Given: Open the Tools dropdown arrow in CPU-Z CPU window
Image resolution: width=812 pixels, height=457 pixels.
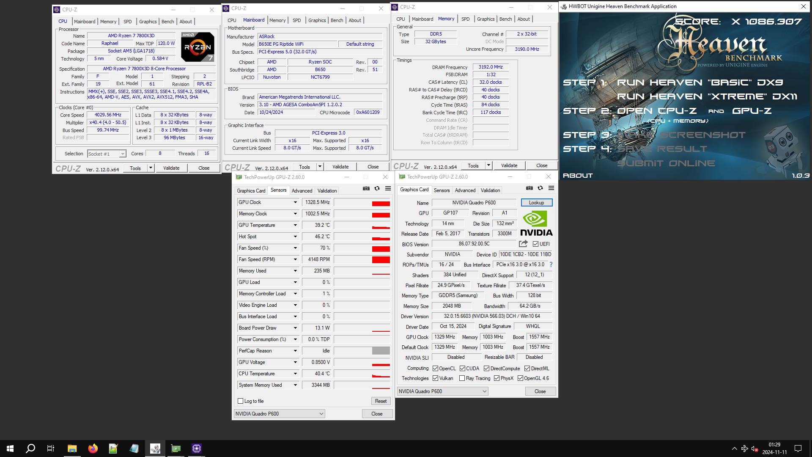Looking at the screenshot, I should (x=151, y=168).
